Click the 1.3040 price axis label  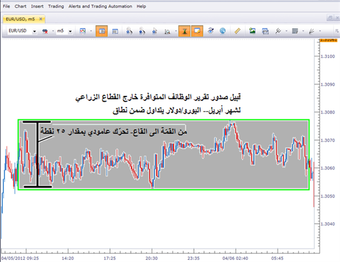tap(327, 224)
